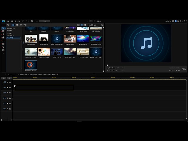The height and width of the screenshot is (141, 188).
Task: Select the fourth item in the media folder list
Action: (x=11, y=36)
